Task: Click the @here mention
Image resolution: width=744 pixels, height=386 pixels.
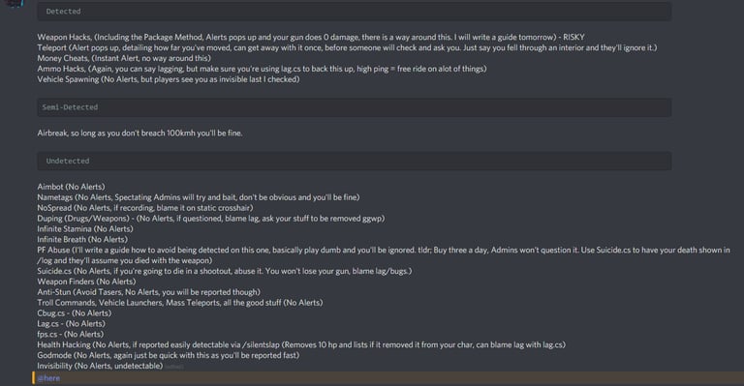Action: 48,378
